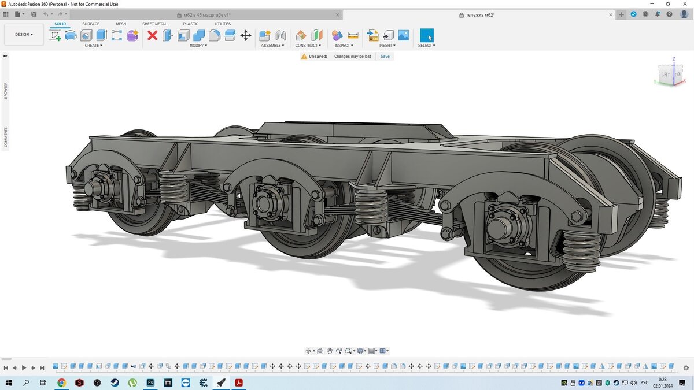Open Steam from the Windows taskbar
The width and height of the screenshot is (694, 390).
(115, 382)
